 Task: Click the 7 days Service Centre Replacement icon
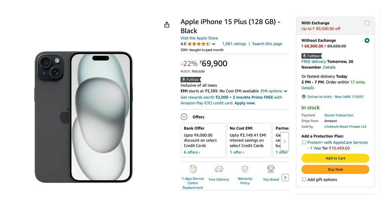pos(193,169)
